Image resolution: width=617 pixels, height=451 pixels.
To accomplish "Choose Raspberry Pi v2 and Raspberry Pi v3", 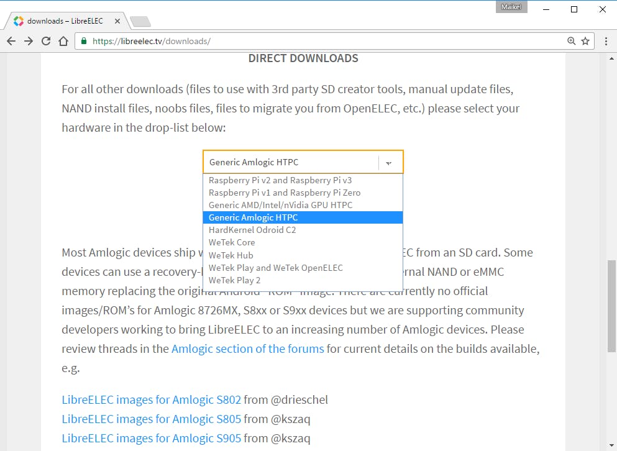I will tap(303, 180).
